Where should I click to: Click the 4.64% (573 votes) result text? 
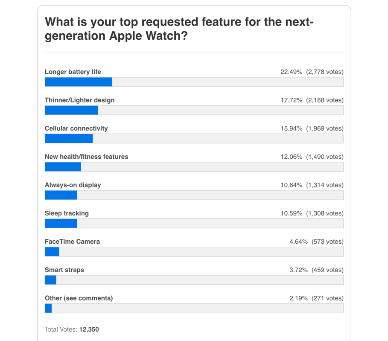316,242
